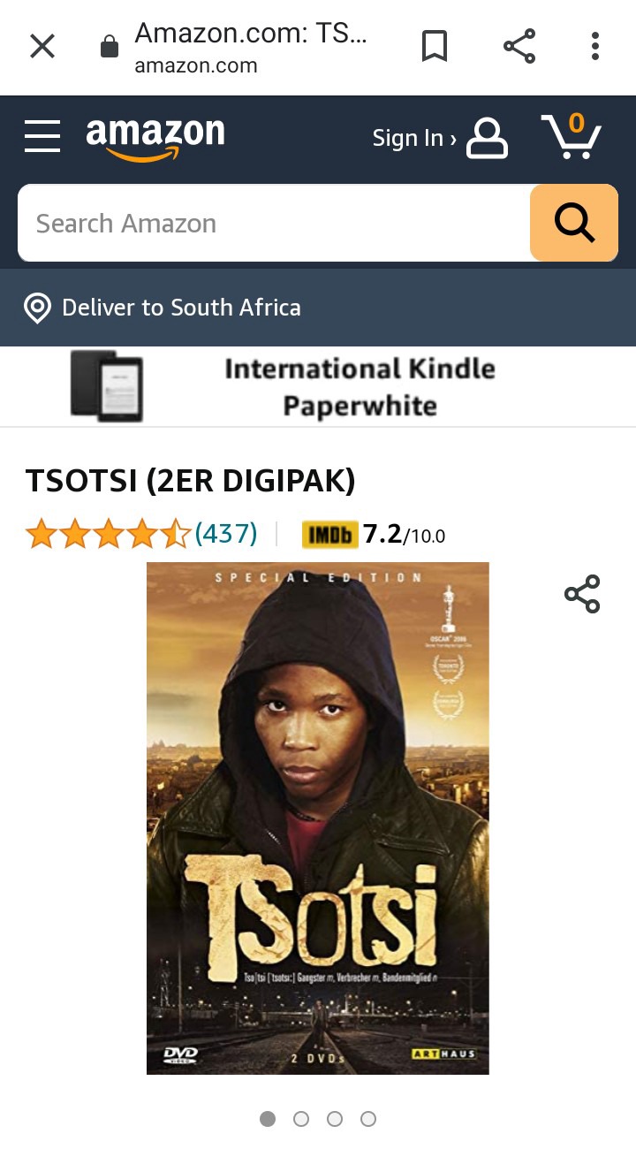Open the shopping cart icon
Screen dimensions: 636x1149
572,136
